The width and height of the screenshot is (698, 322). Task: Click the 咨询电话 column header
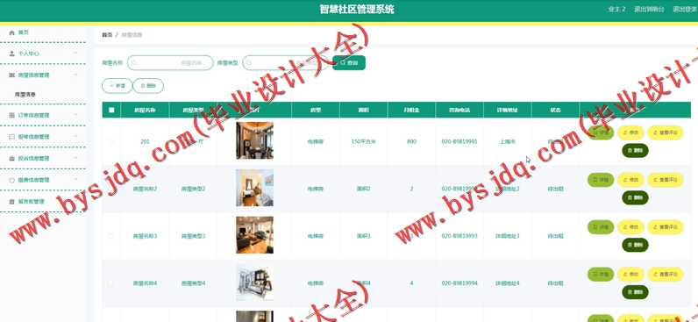click(x=459, y=110)
